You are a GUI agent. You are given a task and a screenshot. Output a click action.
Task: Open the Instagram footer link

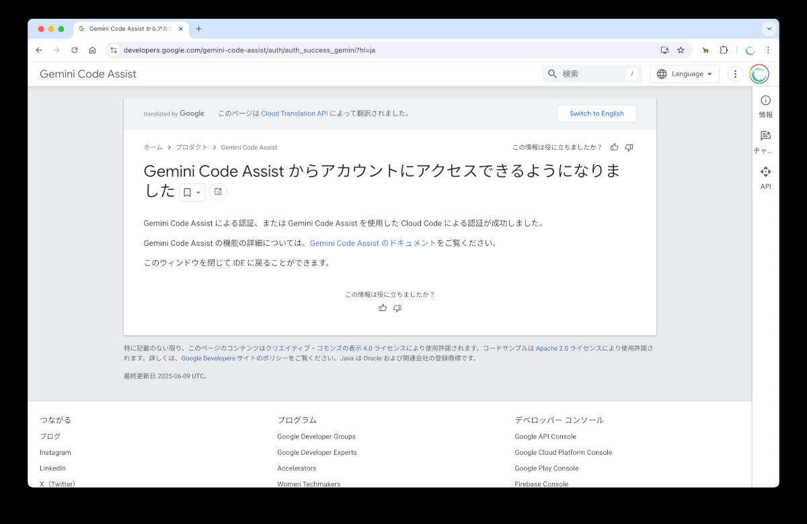pos(55,453)
